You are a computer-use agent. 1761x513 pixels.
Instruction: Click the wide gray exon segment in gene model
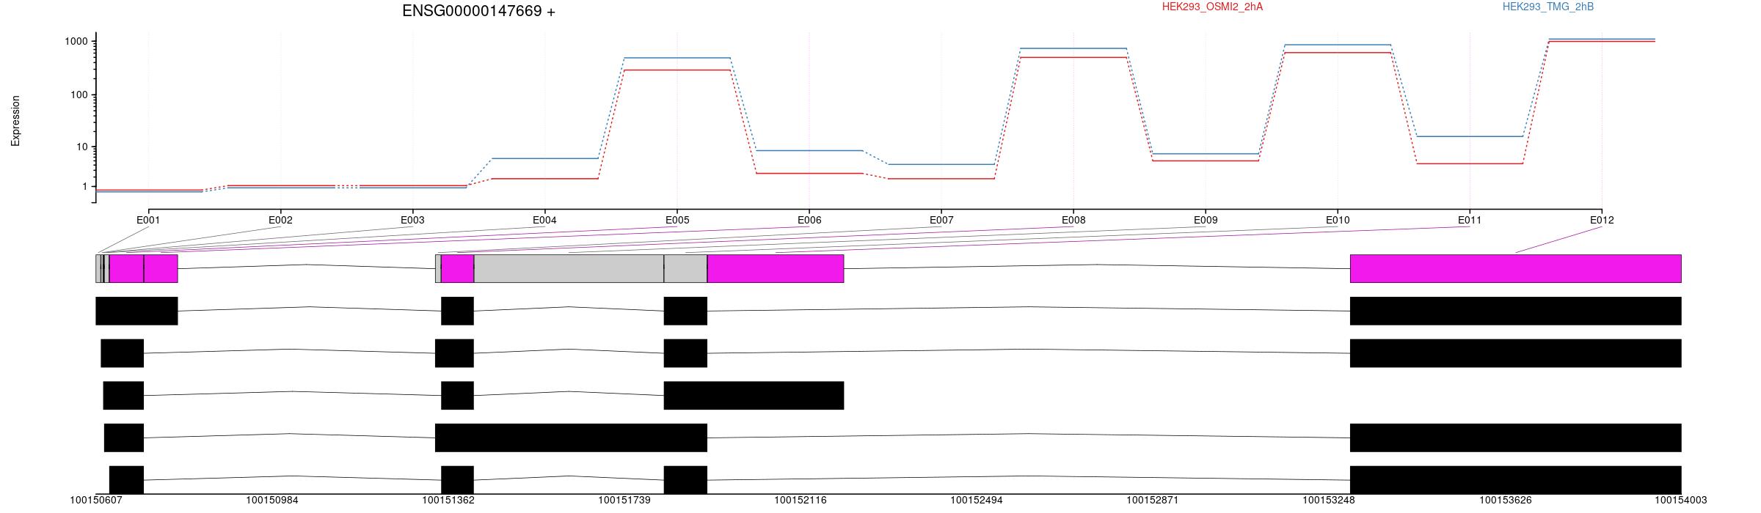(569, 268)
